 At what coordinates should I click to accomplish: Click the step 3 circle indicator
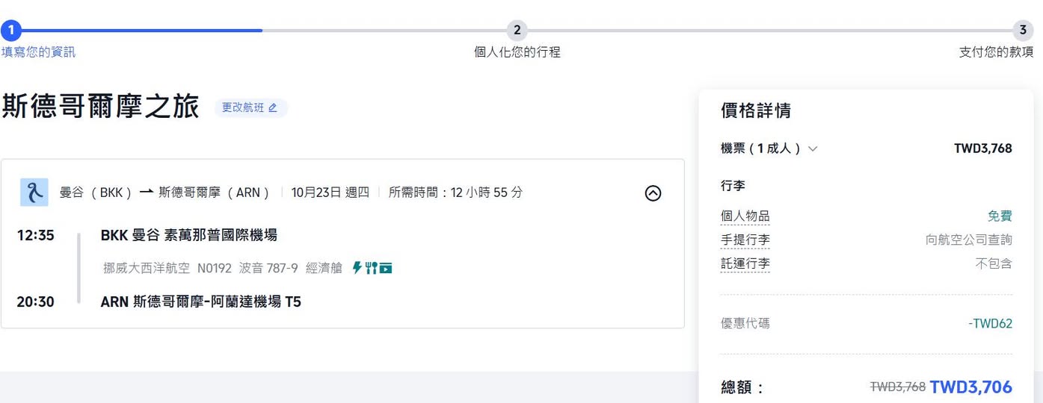click(x=1023, y=31)
